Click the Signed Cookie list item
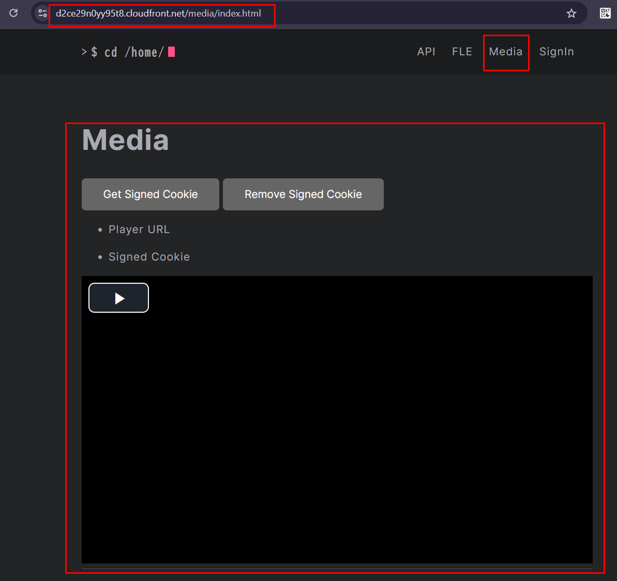 (149, 257)
